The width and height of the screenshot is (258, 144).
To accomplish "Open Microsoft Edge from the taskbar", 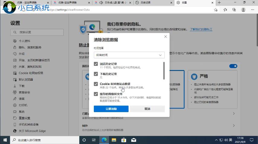I will coord(104,140).
